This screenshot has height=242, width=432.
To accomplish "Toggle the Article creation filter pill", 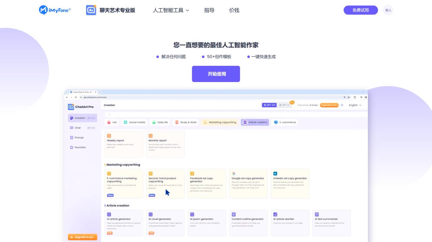I will pyautogui.click(x=254, y=122).
